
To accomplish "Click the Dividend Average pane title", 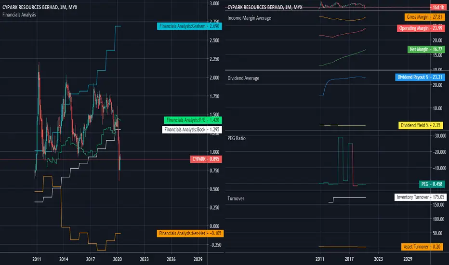I will (x=243, y=78).
